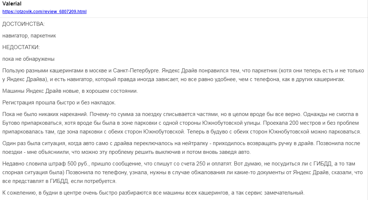Click the sentence "Пока не было никаких нареканий"
The image size is (368, 200).
click(45, 114)
